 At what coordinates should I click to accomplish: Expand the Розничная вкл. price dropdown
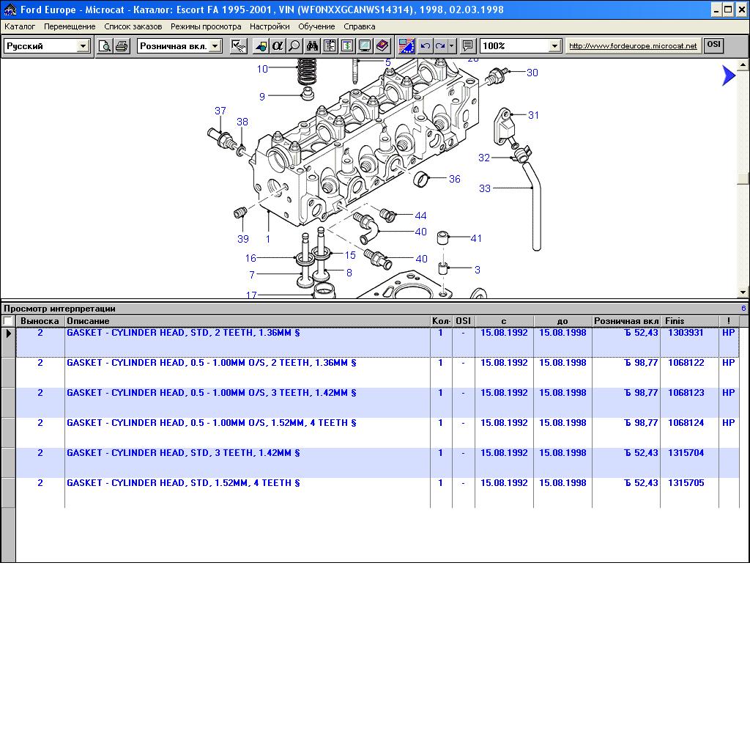(215, 46)
